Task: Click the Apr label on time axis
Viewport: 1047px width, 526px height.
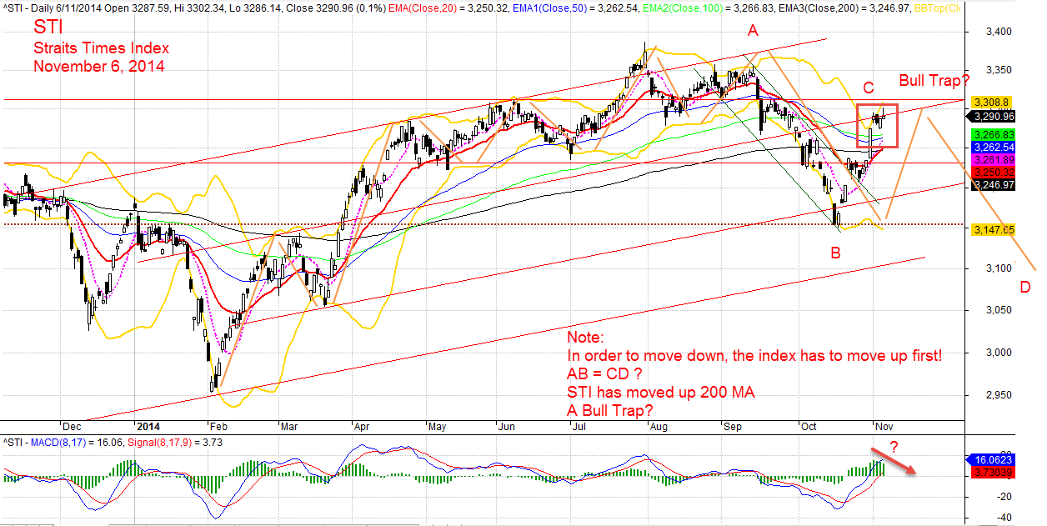Action: [363, 426]
